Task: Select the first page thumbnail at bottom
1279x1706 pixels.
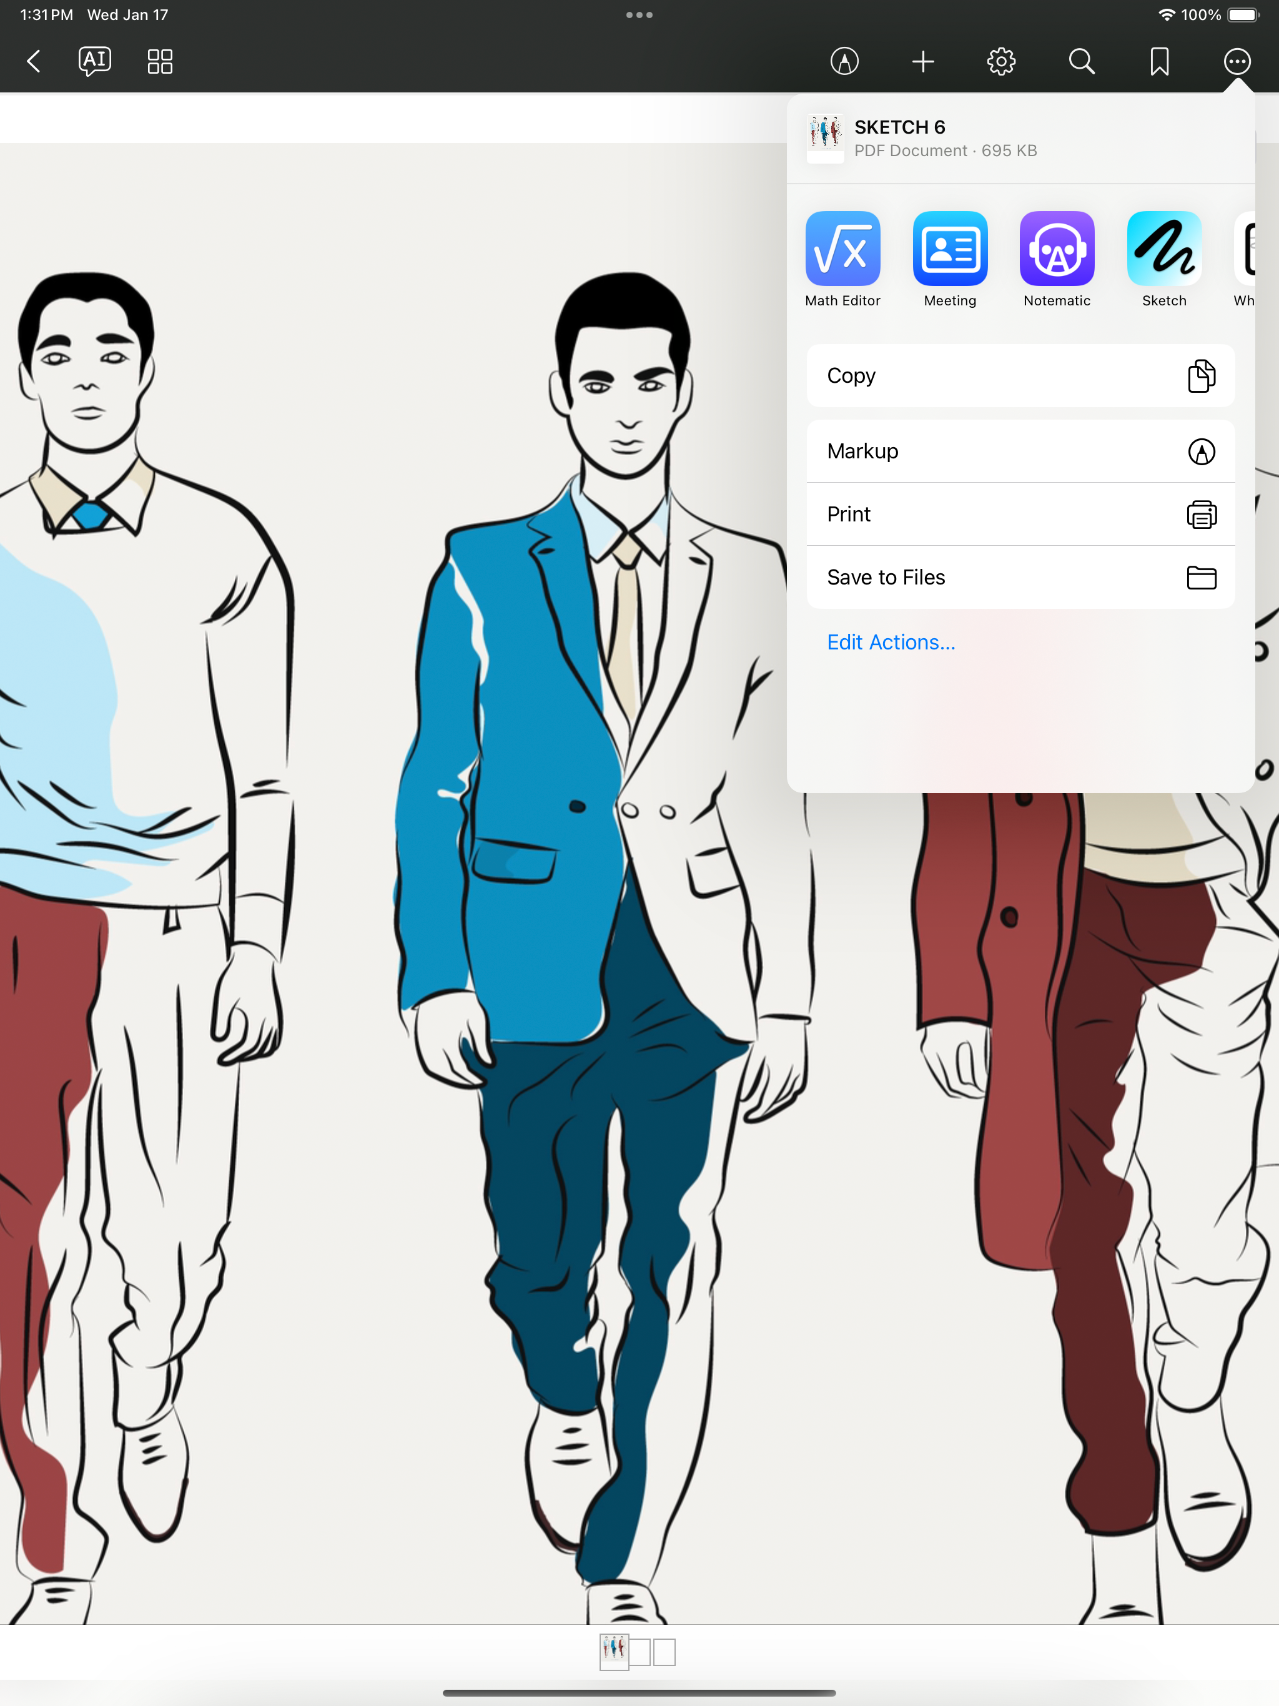Action: click(x=613, y=1652)
